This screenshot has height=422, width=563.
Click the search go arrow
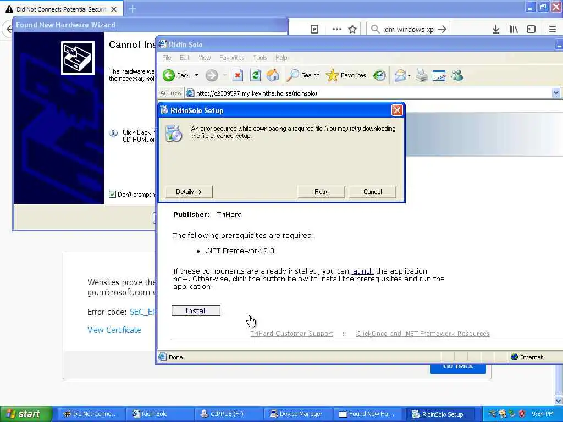point(442,29)
